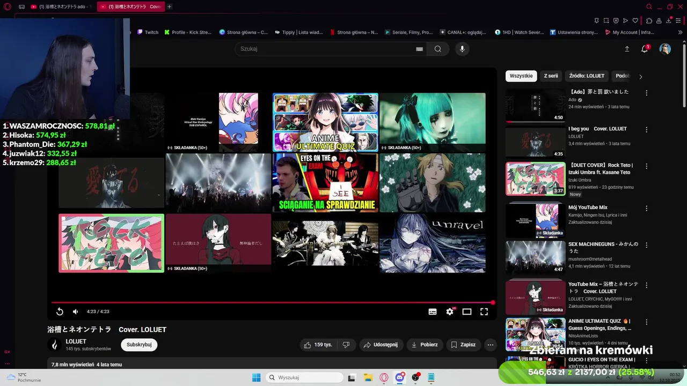Screen dimensions: 687x386
Task: Click the YouTube search magnifier button
Action: coord(438,49)
